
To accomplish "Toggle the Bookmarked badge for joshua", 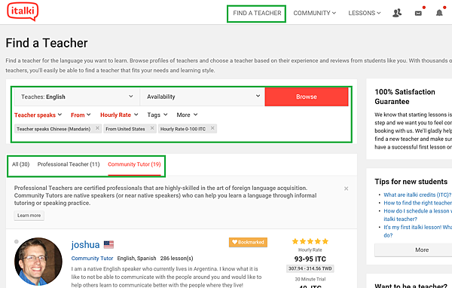I will point(248,242).
